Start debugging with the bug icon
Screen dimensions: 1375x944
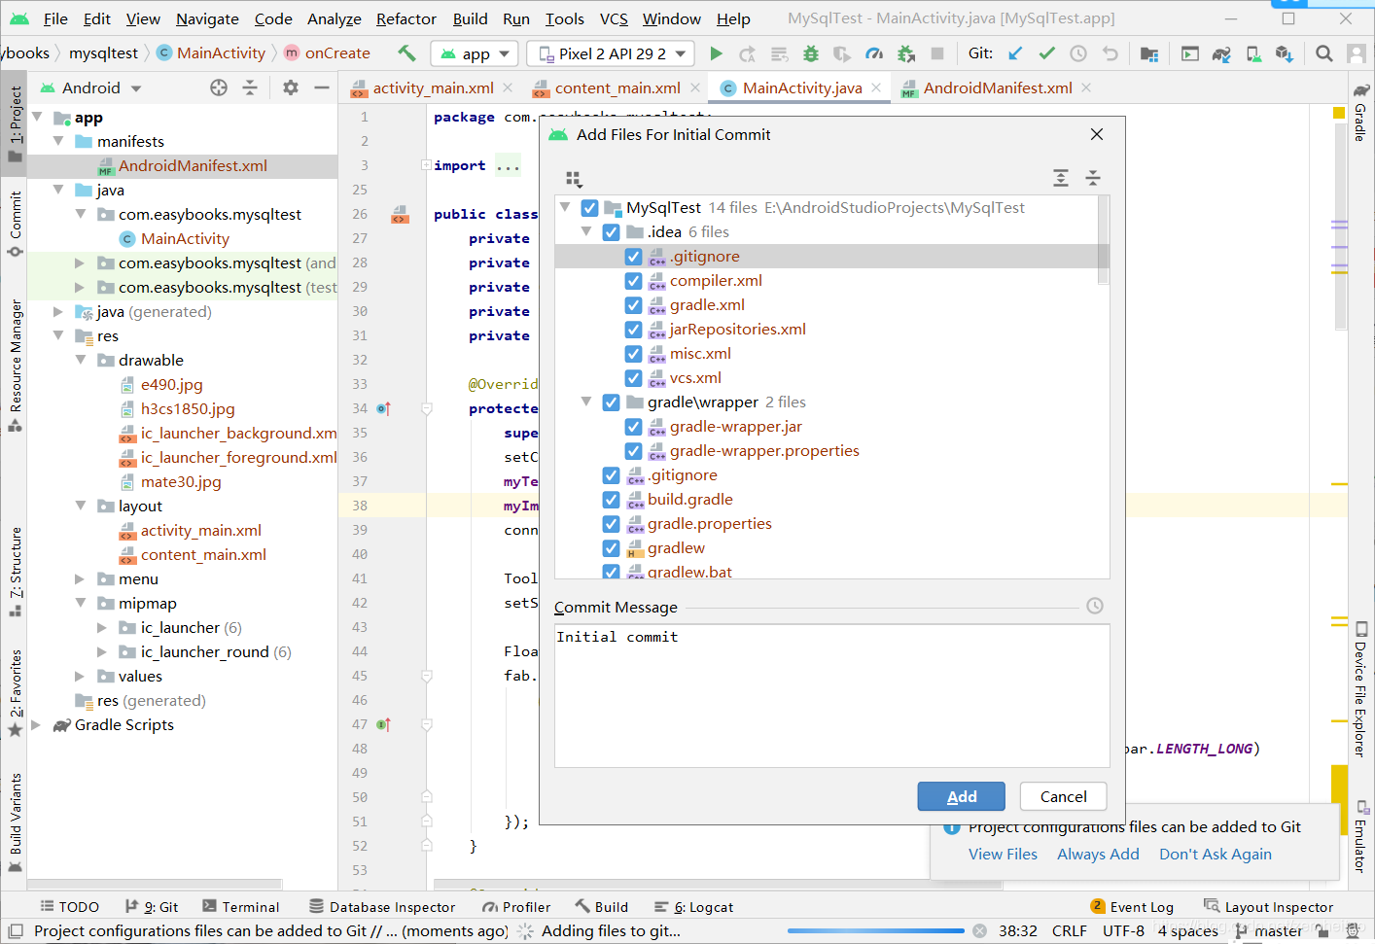(x=811, y=53)
